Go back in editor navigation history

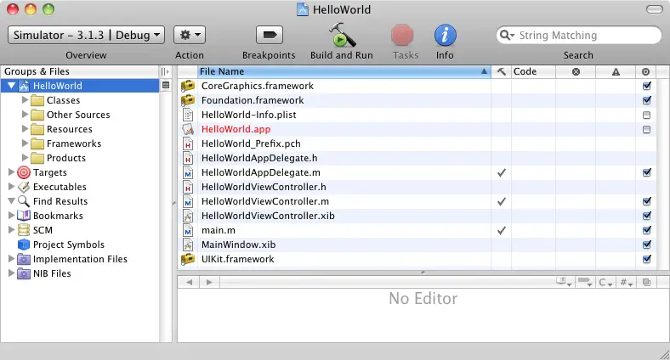[189, 282]
